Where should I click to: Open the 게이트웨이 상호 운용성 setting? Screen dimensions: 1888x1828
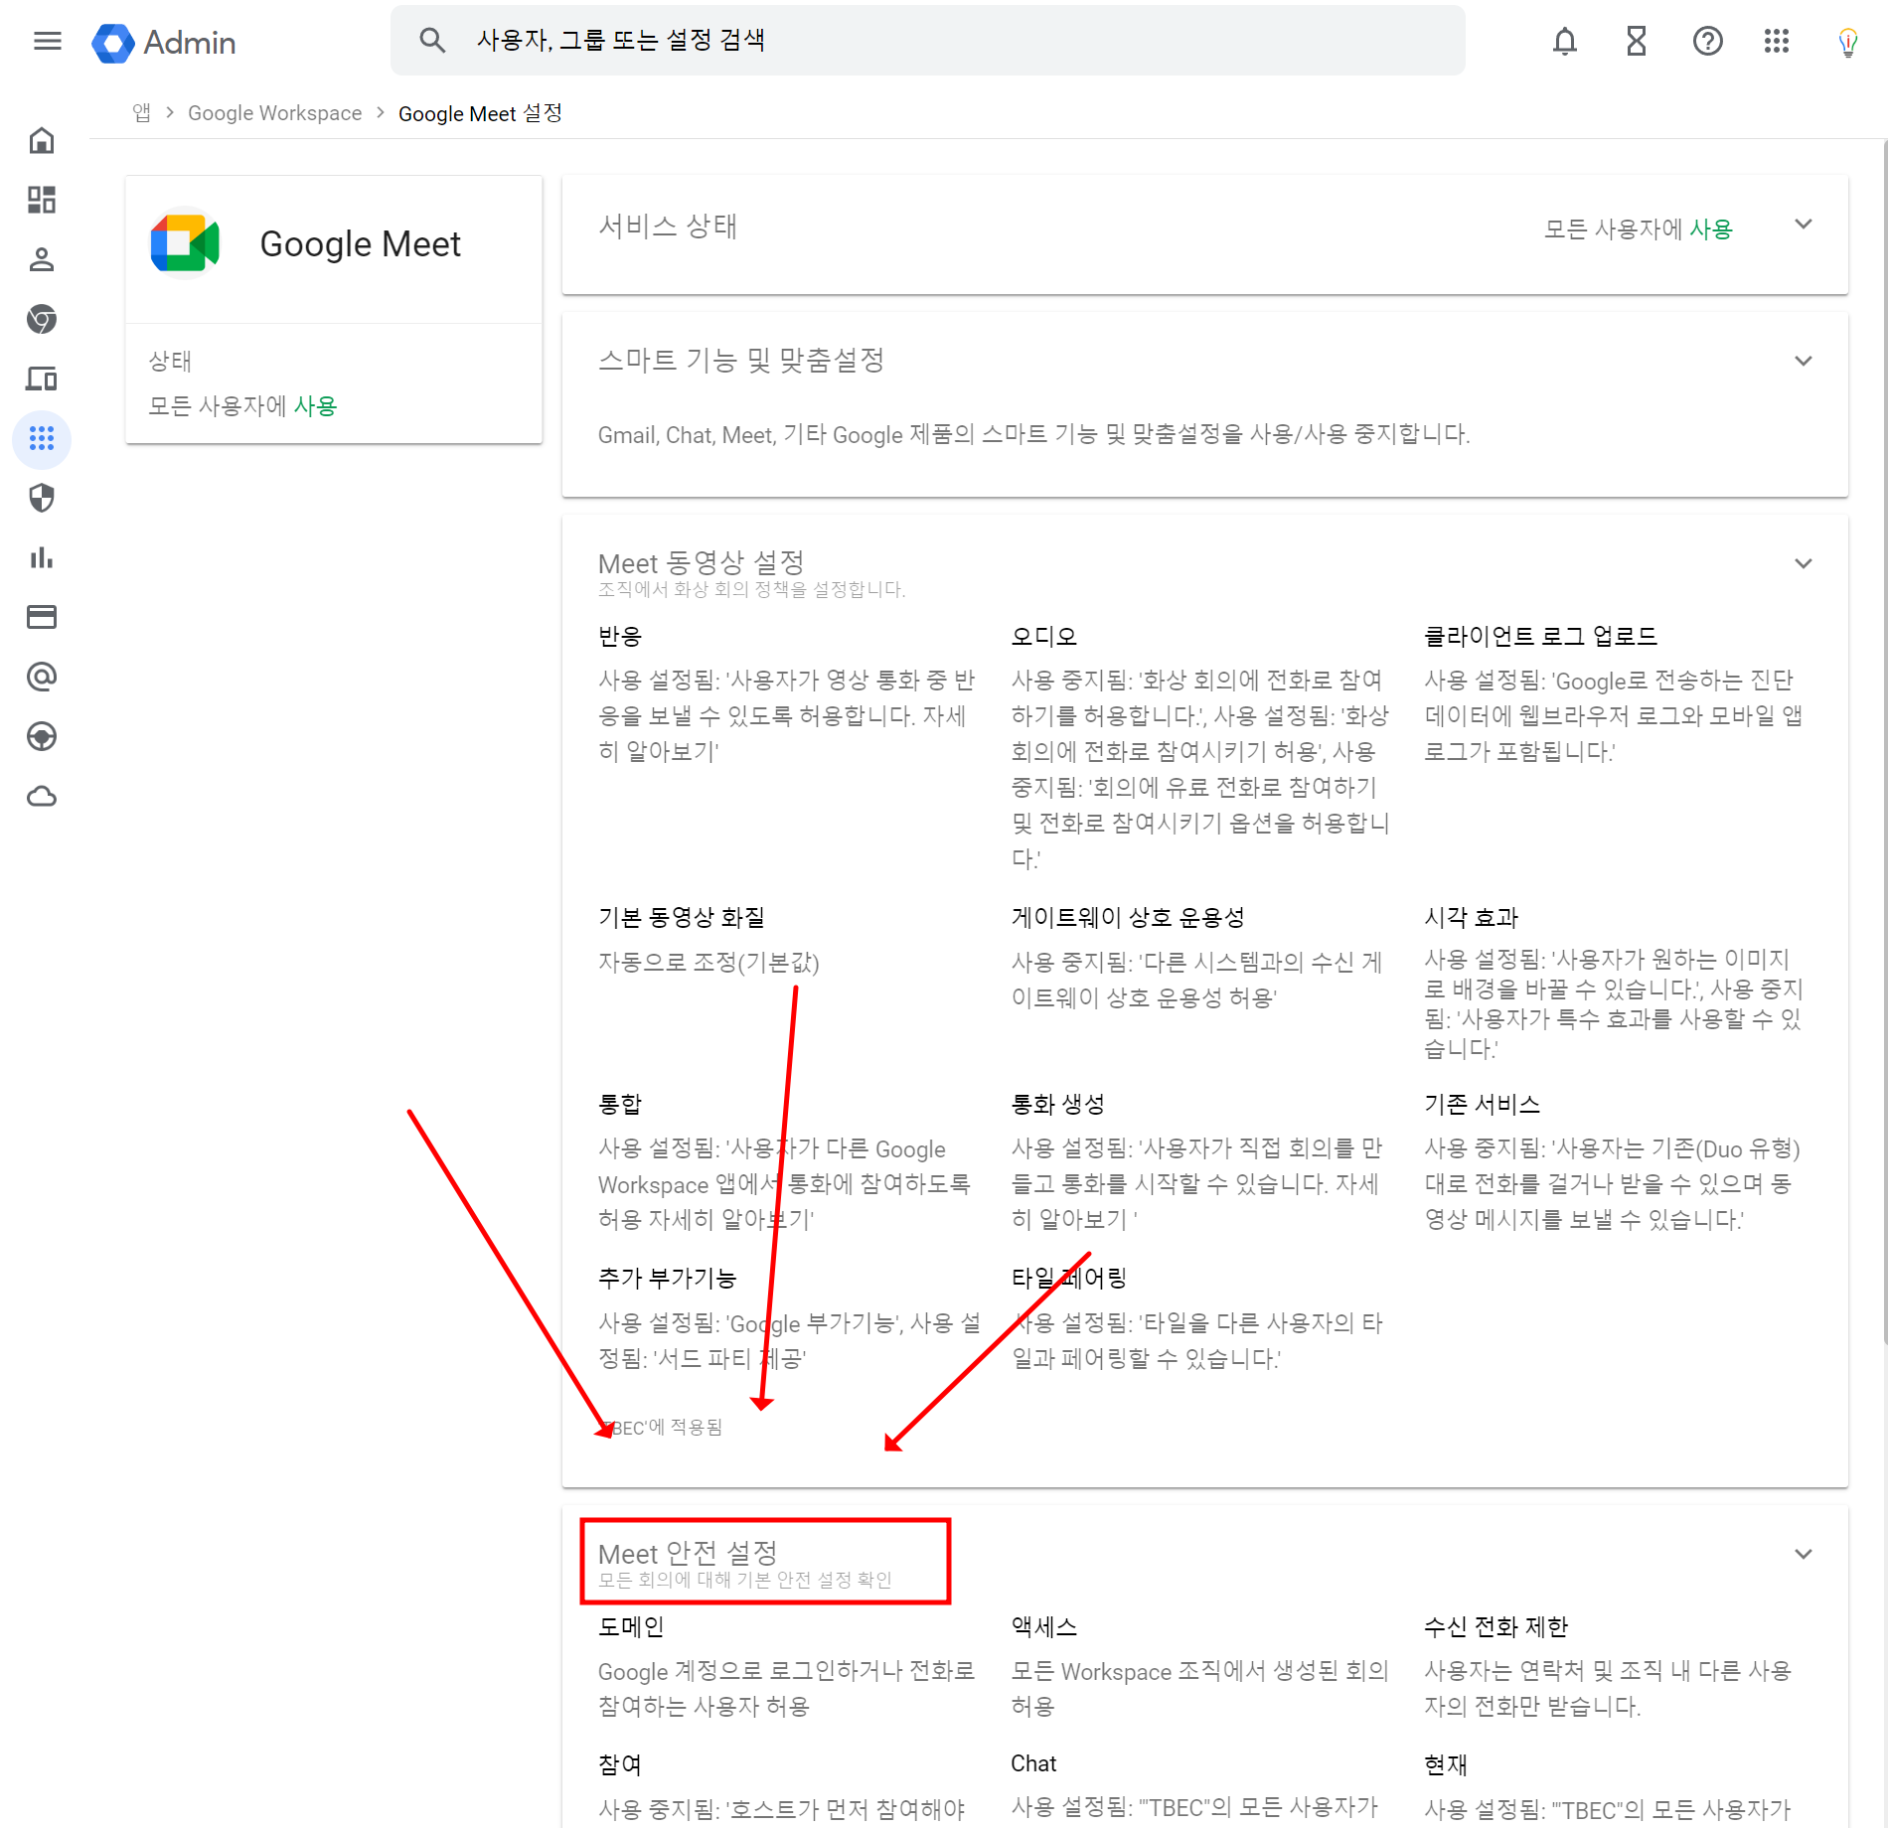pyautogui.click(x=1128, y=917)
